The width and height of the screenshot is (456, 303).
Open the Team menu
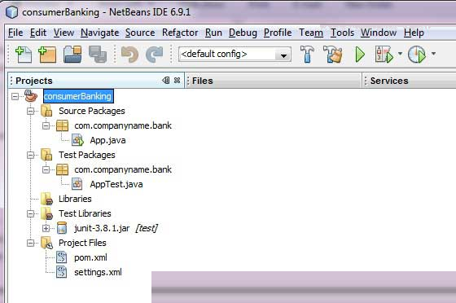tap(311, 33)
